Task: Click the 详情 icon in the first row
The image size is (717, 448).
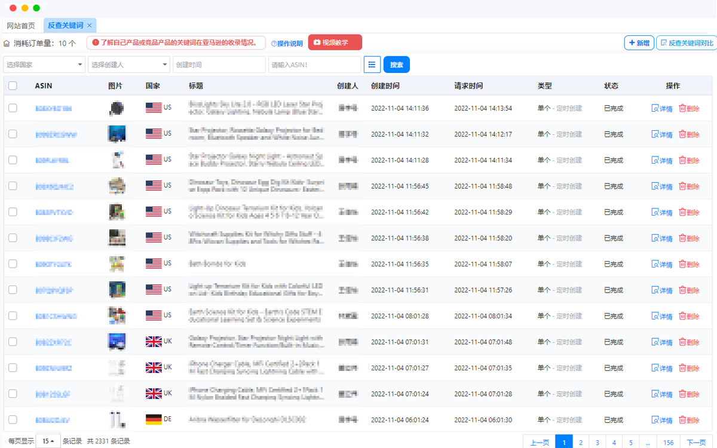Action: pyautogui.click(x=655, y=109)
